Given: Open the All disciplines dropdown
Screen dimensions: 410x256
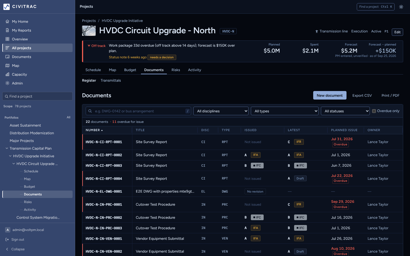Looking at the screenshot, I should click(221, 111).
